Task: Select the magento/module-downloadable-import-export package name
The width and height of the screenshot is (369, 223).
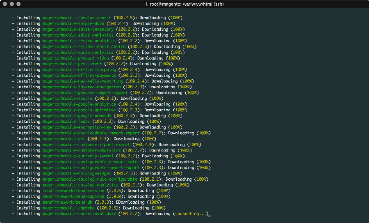Action: click(91, 133)
